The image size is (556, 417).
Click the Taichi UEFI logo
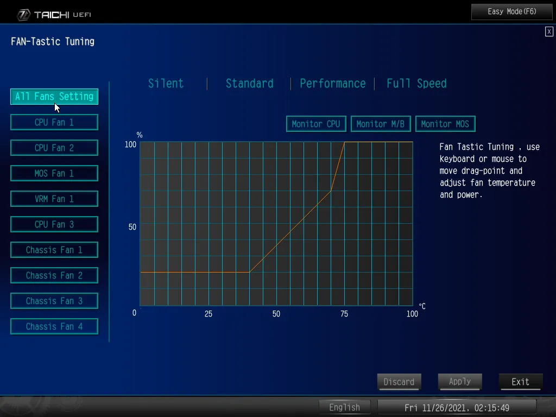[54, 15]
